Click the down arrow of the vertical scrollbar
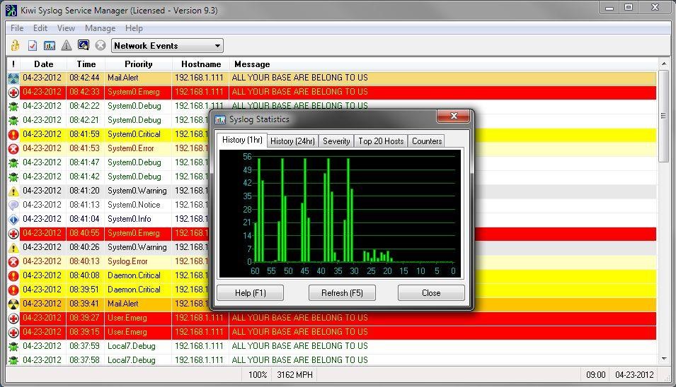 point(664,359)
